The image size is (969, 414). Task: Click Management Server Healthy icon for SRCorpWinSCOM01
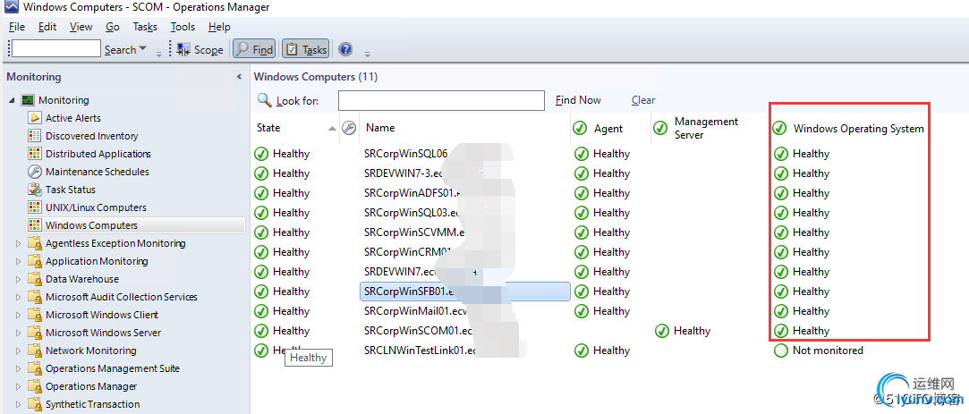pyautogui.click(x=662, y=331)
